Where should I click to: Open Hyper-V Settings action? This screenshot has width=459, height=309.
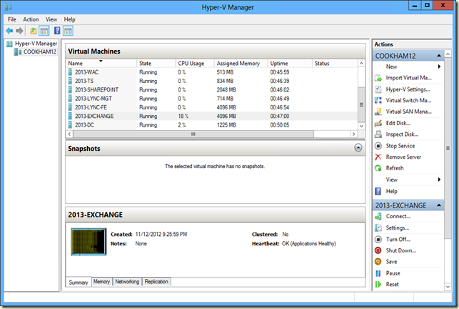[408, 89]
